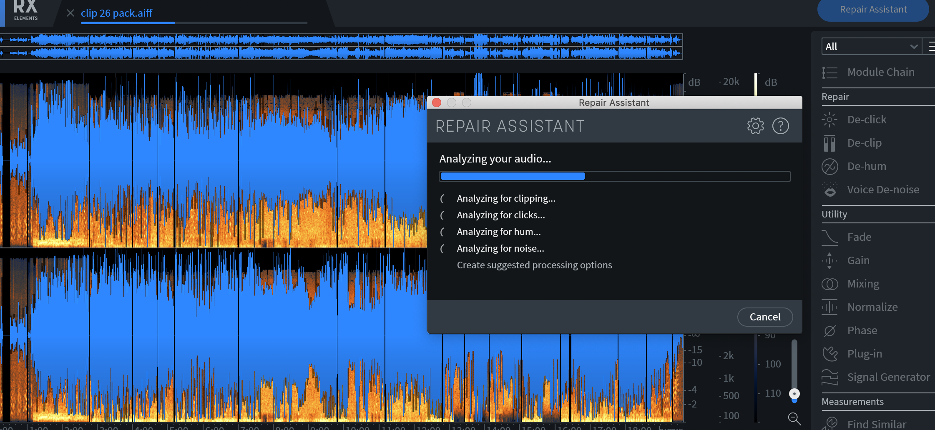This screenshot has width=935, height=430.
Task: Click the Module Chain label
Action: click(x=881, y=72)
